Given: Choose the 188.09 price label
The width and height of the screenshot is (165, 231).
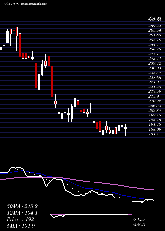Looking at the screenshot, I should [x=155, y=129].
